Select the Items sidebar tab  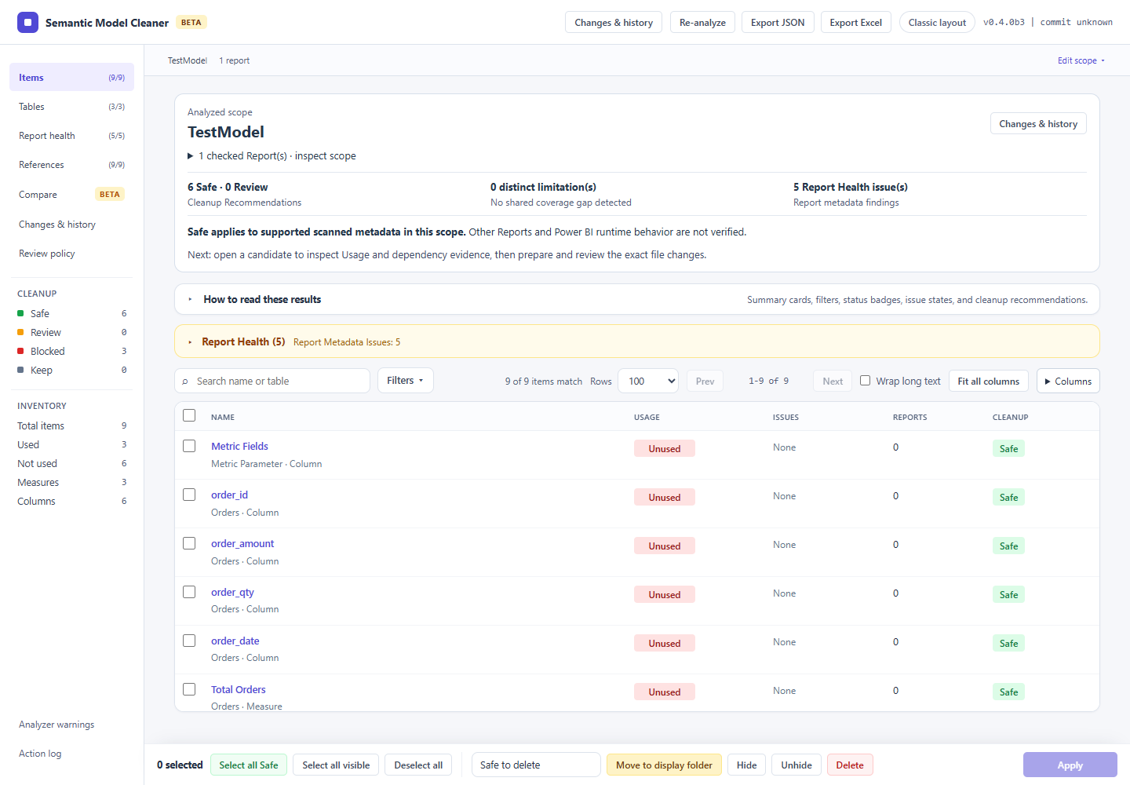(x=71, y=77)
